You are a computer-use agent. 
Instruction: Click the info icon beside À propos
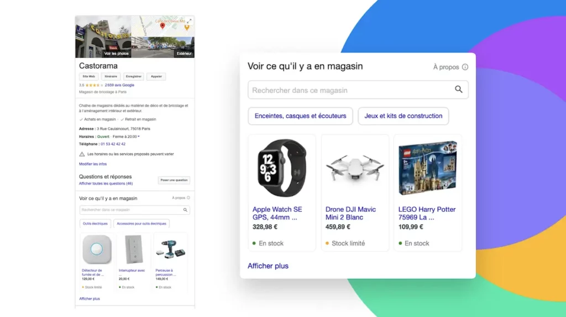click(x=465, y=67)
